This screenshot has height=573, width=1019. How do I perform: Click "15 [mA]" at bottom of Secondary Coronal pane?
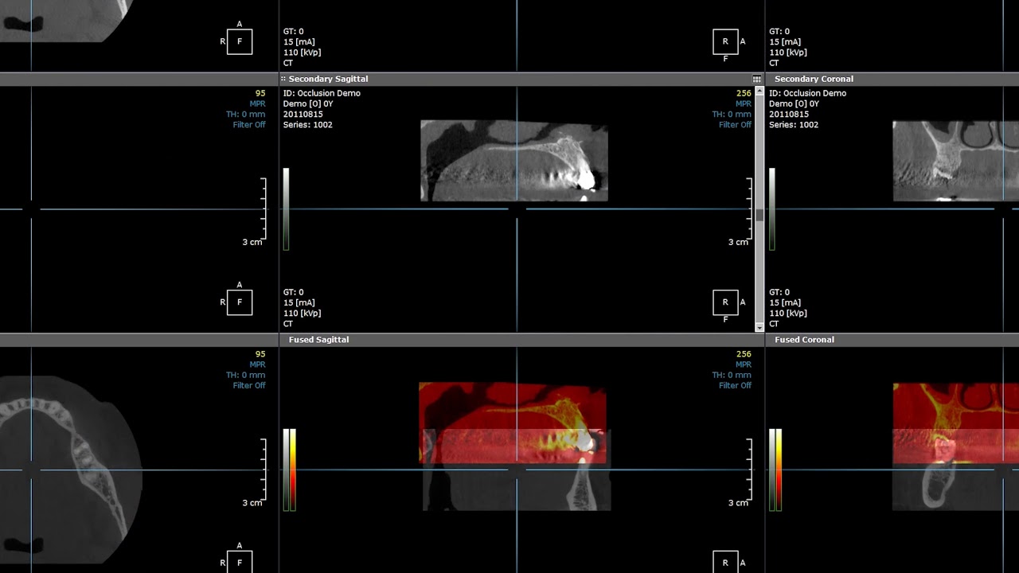tap(784, 302)
